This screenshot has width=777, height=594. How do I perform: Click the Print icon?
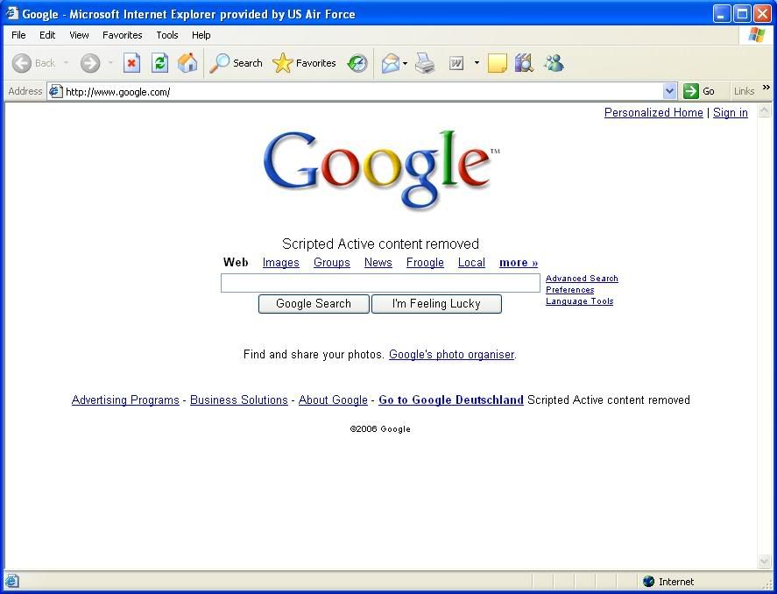(x=425, y=63)
